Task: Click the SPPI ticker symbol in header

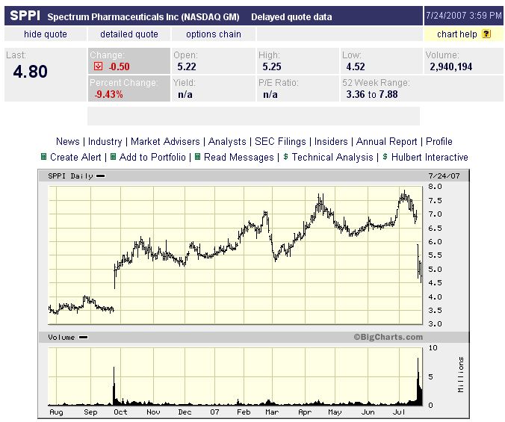Action: (x=25, y=16)
